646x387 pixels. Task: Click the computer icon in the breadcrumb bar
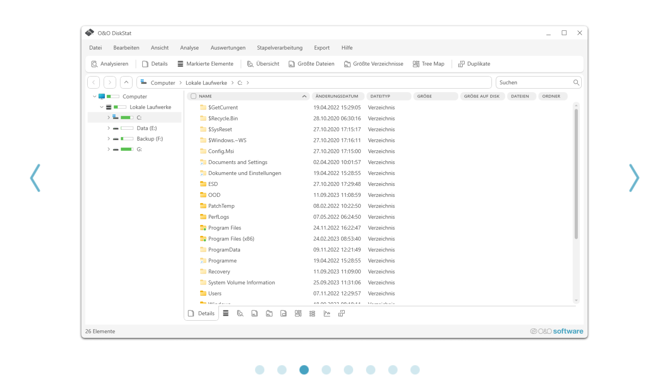tap(144, 82)
